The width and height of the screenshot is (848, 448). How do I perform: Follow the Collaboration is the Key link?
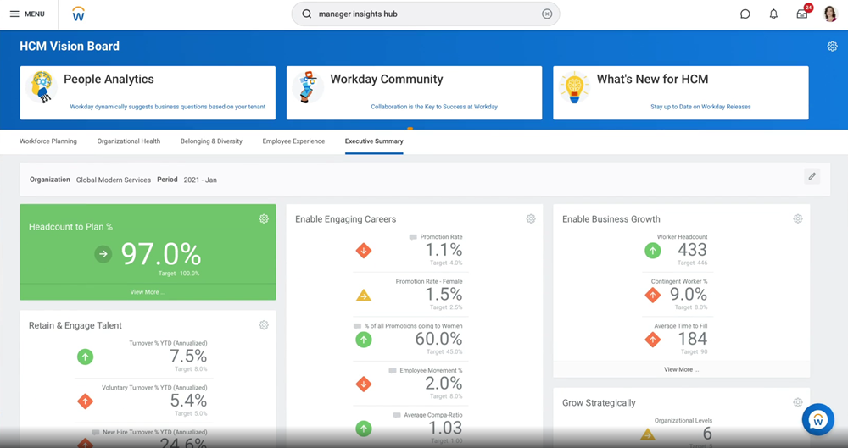[434, 107]
